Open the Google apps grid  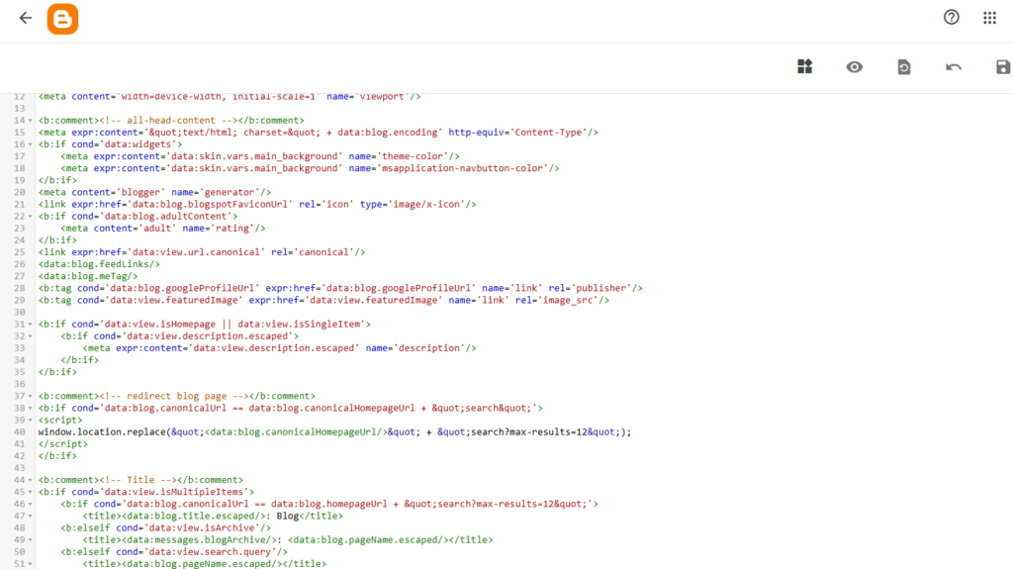989,18
